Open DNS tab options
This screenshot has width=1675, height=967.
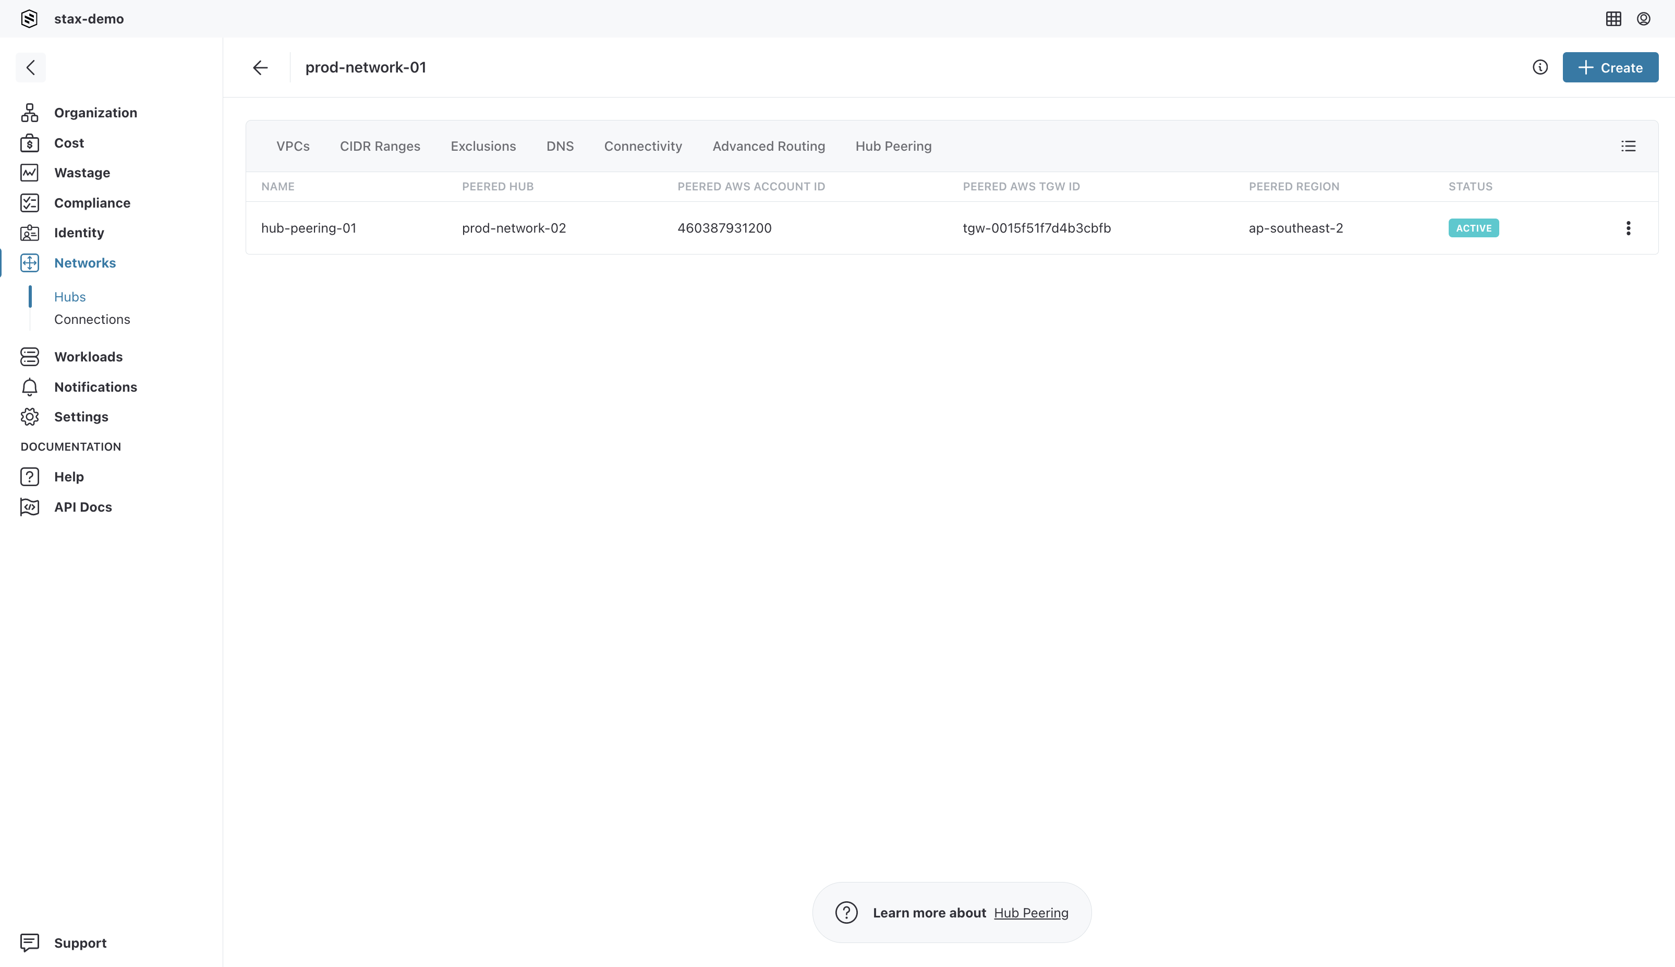click(x=560, y=146)
